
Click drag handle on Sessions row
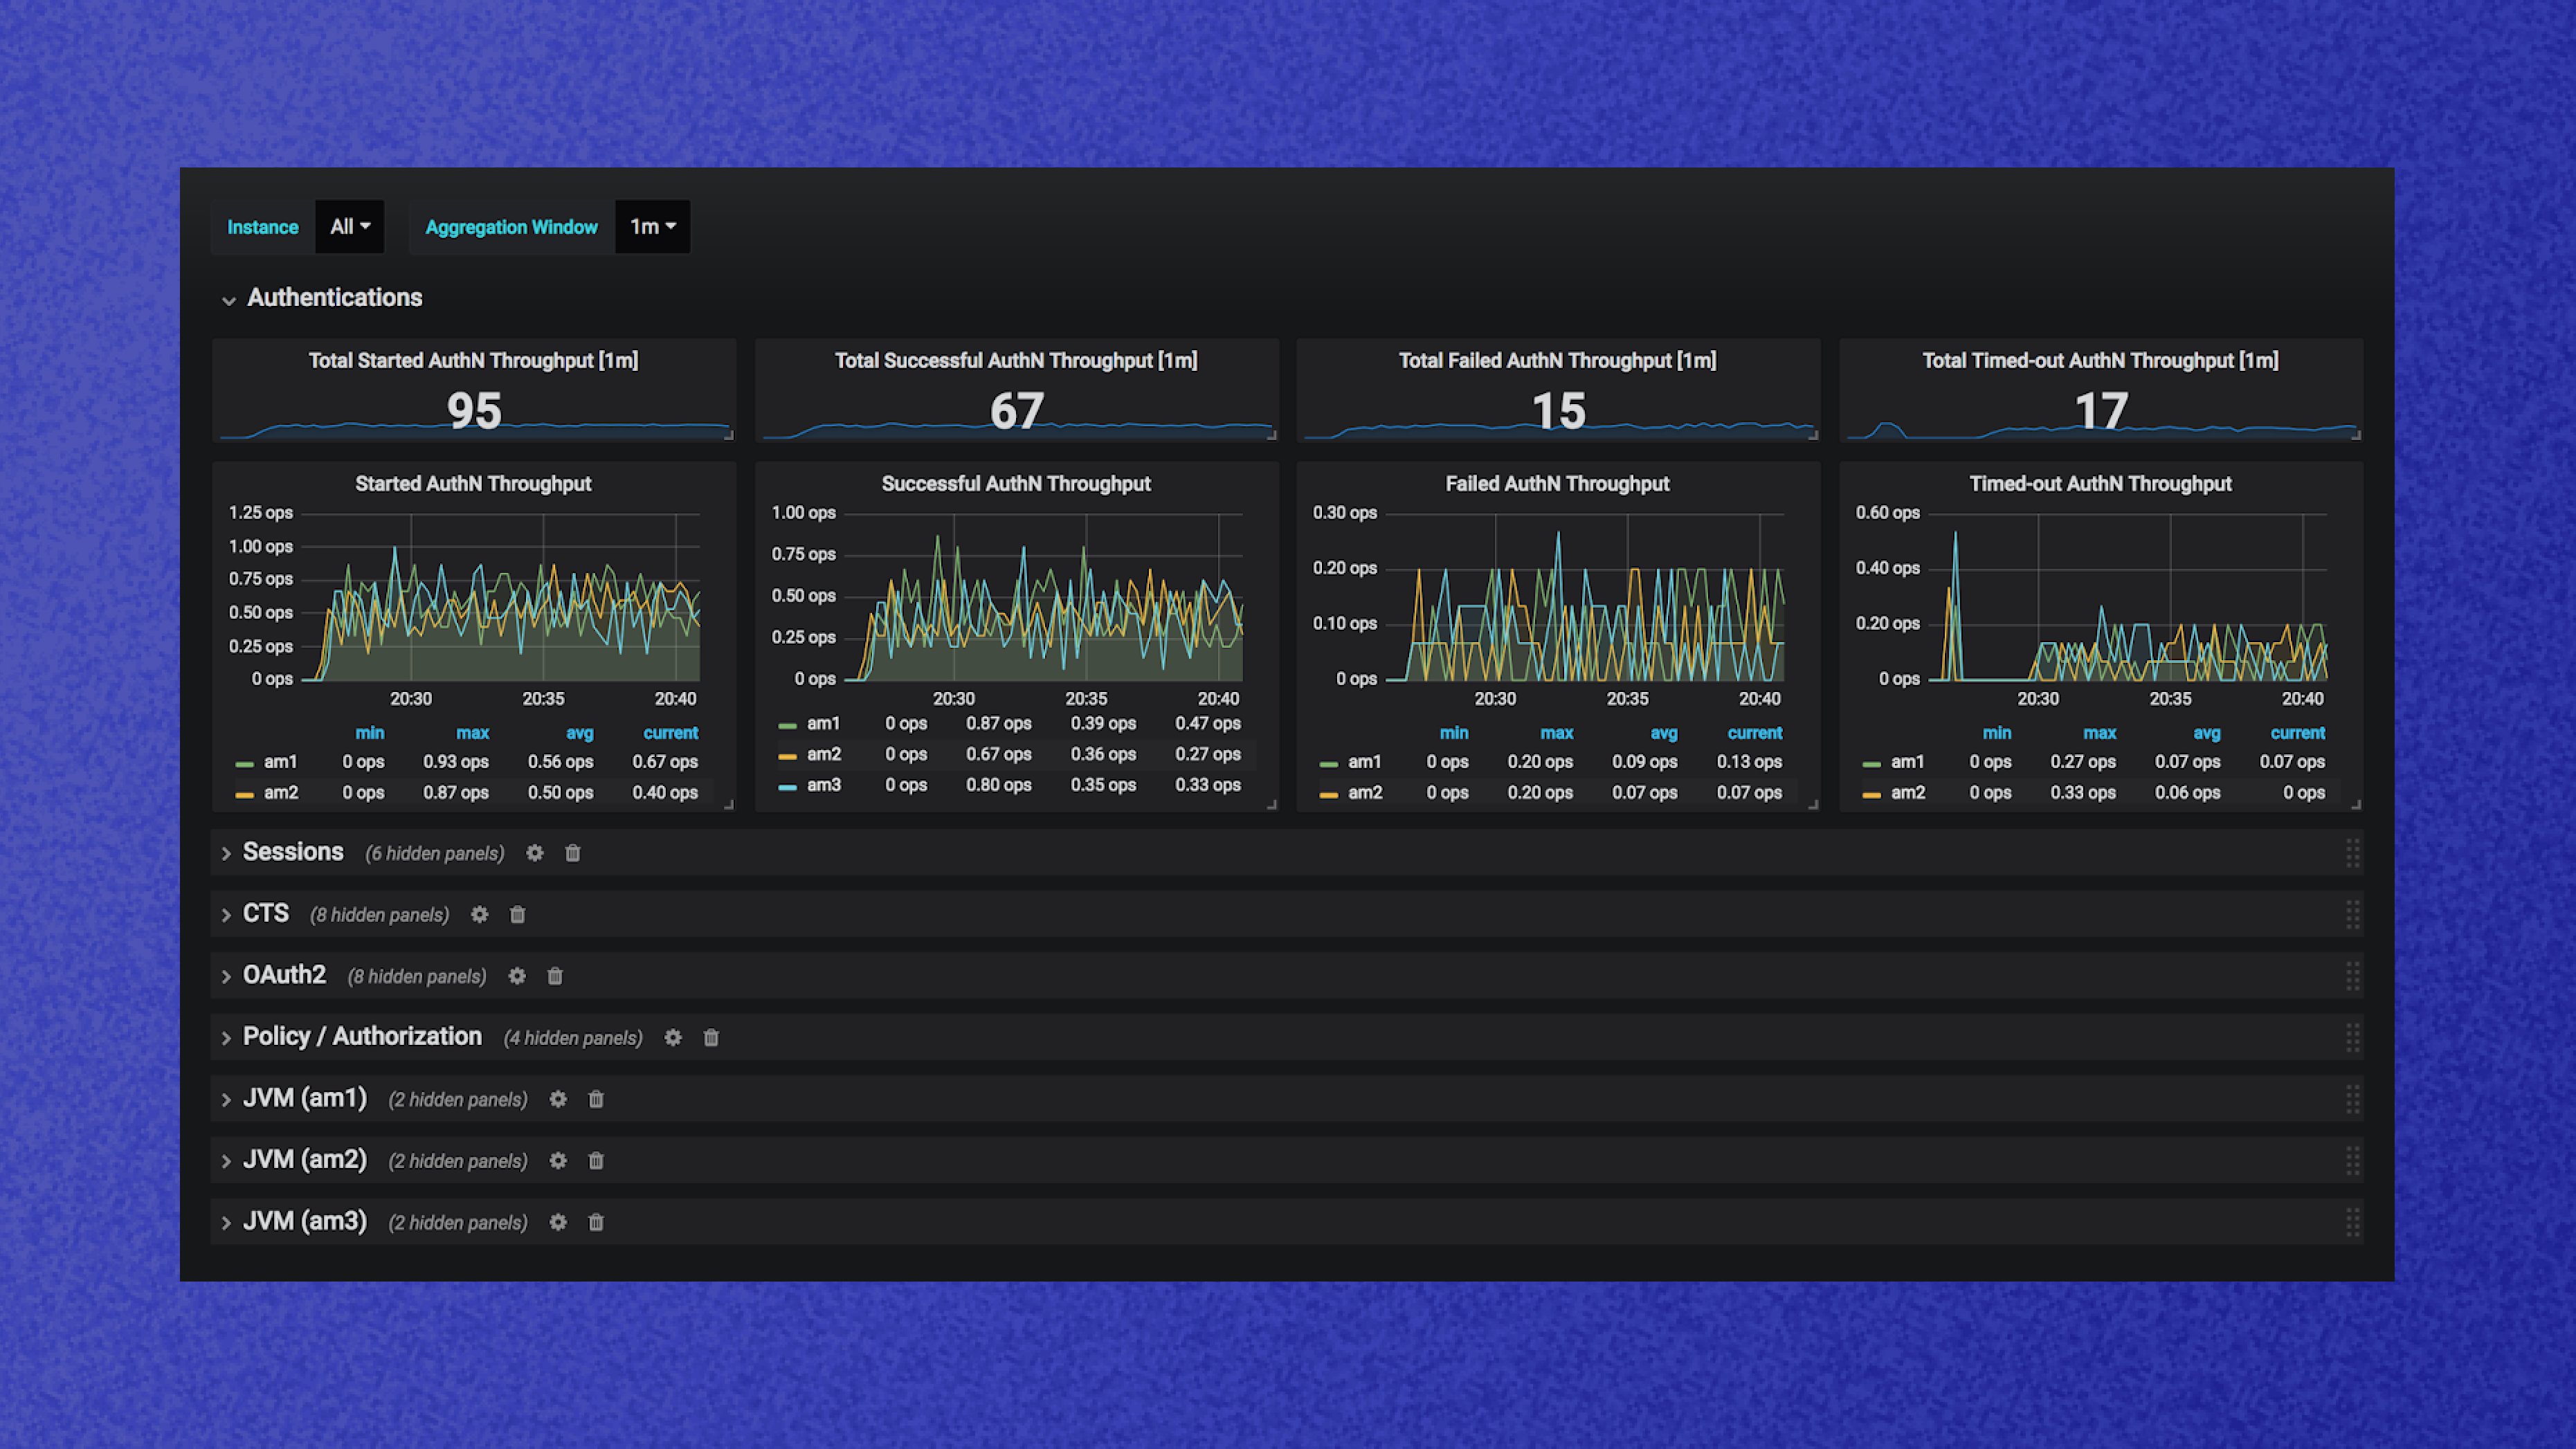2352,853
